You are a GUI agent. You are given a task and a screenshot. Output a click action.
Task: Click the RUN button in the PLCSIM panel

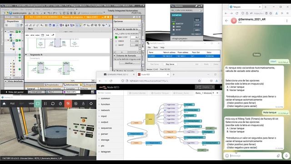pyautogui.click(x=197, y=20)
